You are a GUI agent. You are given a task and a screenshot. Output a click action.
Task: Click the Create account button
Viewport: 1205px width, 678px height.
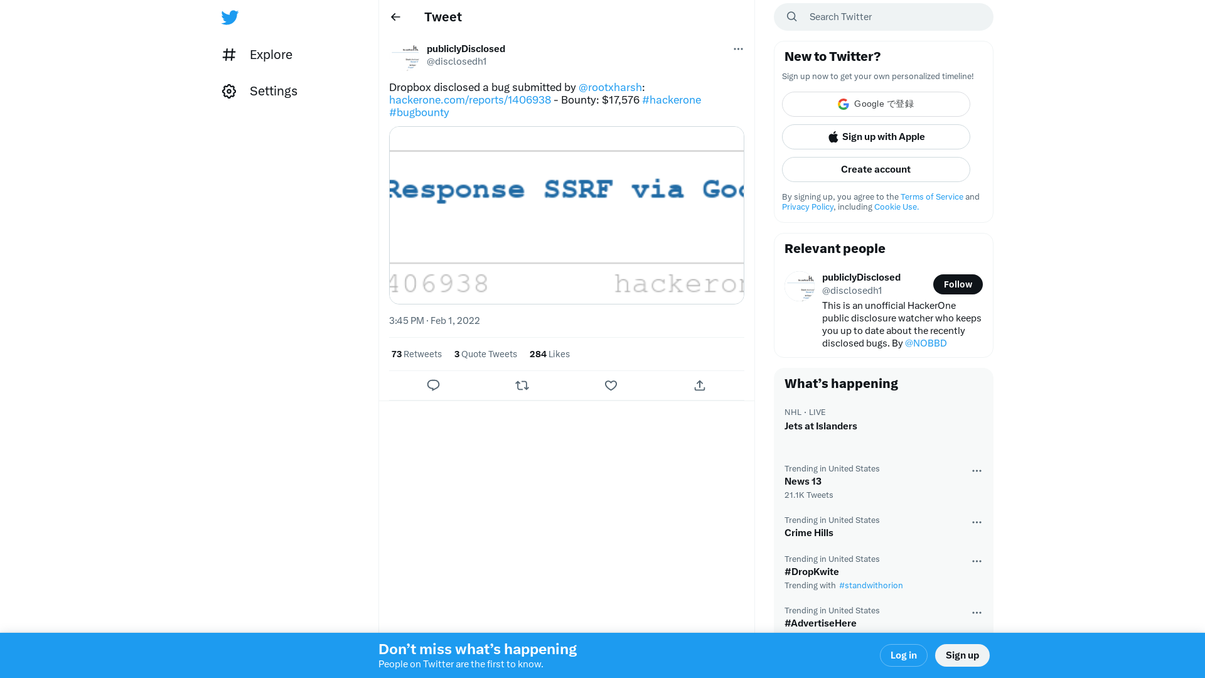pyautogui.click(x=876, y=169)
